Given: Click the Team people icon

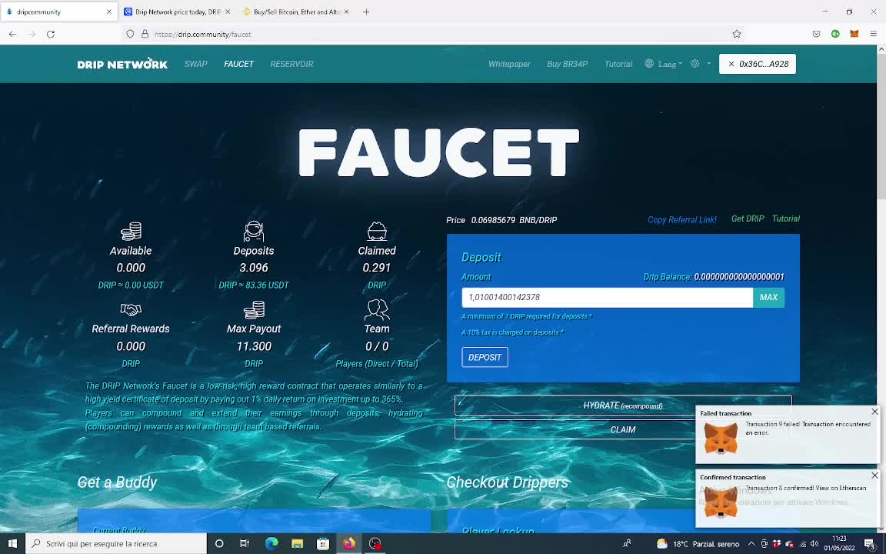Looking at the screenshot, I should point(377,309).
